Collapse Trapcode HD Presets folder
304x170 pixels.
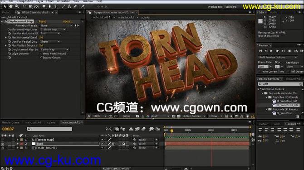click(267, 97)
